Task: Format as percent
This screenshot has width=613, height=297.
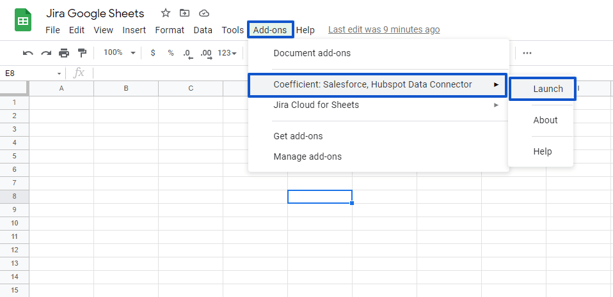Action: 171,52
